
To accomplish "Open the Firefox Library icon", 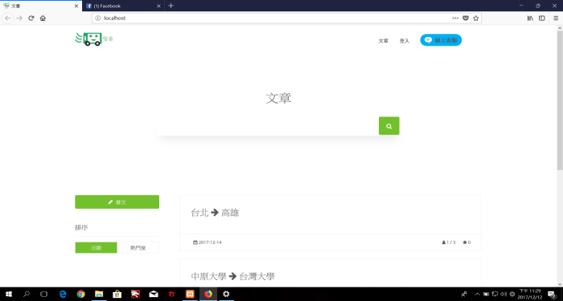I will [x=530, y=18].
